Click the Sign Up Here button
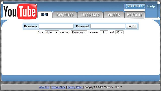This screenshot has width=161, height=91. (135, 6)
